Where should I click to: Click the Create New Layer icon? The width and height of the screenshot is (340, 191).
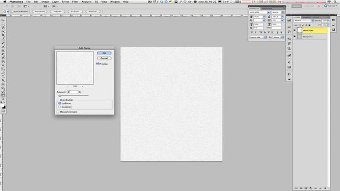click(320, 188)
